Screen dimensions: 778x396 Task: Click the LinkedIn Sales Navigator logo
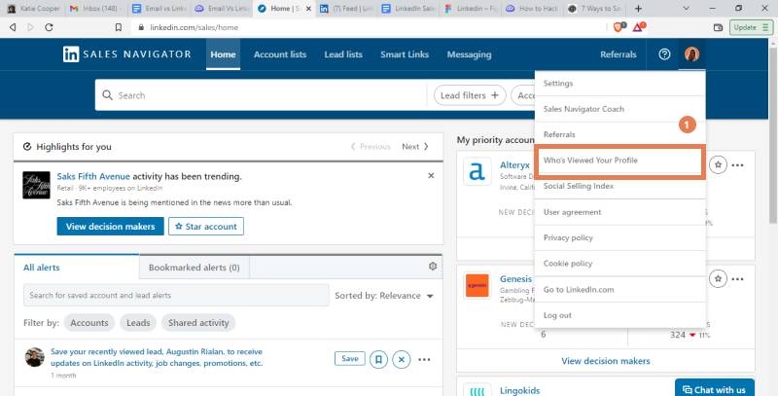127,54
